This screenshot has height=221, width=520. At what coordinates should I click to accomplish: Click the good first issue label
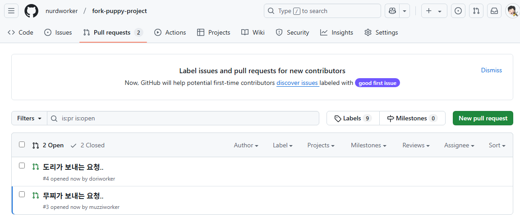377,83
